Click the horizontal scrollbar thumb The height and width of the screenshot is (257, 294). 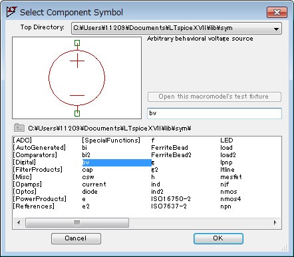click(77, 222)
